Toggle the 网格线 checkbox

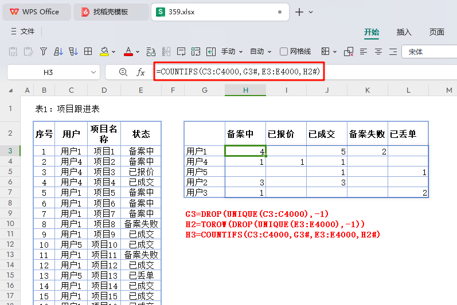[x=284, y=52]
